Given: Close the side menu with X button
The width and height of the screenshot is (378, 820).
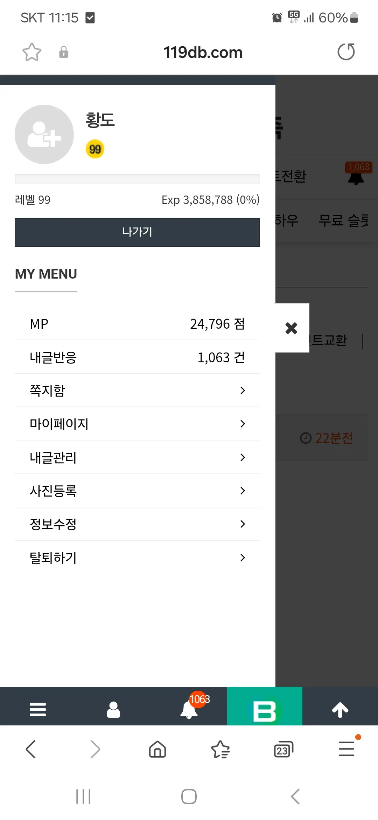Looking at the screenshot, I should pyautogui.click(x=291, y=328).
